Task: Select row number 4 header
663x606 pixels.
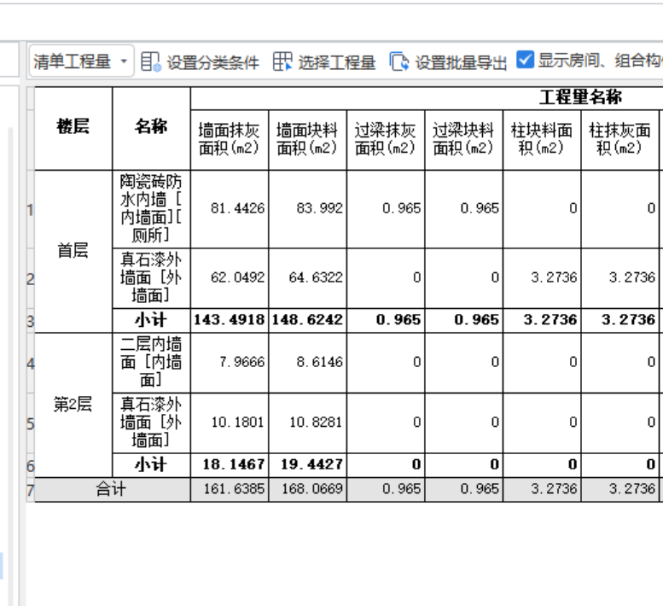Action: point(31,363)
